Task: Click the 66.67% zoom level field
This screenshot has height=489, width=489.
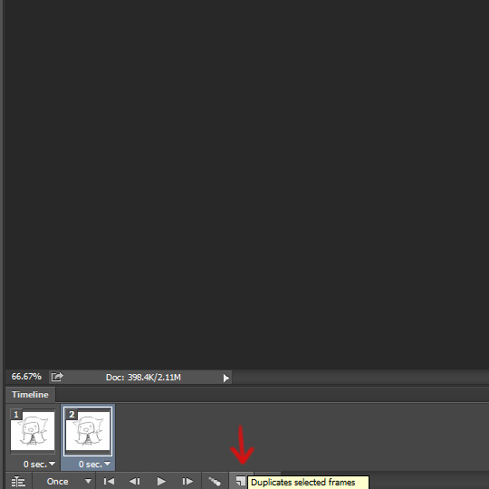Action: 26,377
